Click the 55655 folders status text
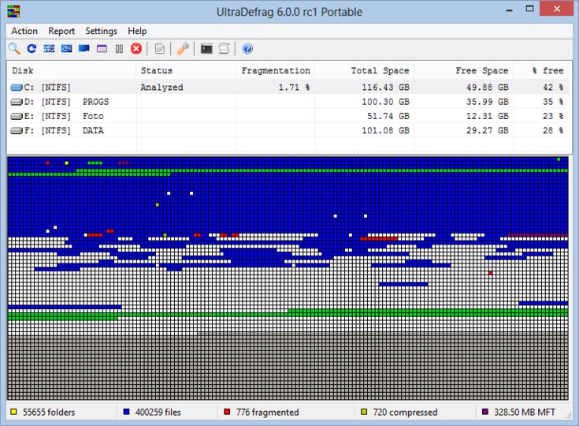579x426 pixels. coord(49,412)
